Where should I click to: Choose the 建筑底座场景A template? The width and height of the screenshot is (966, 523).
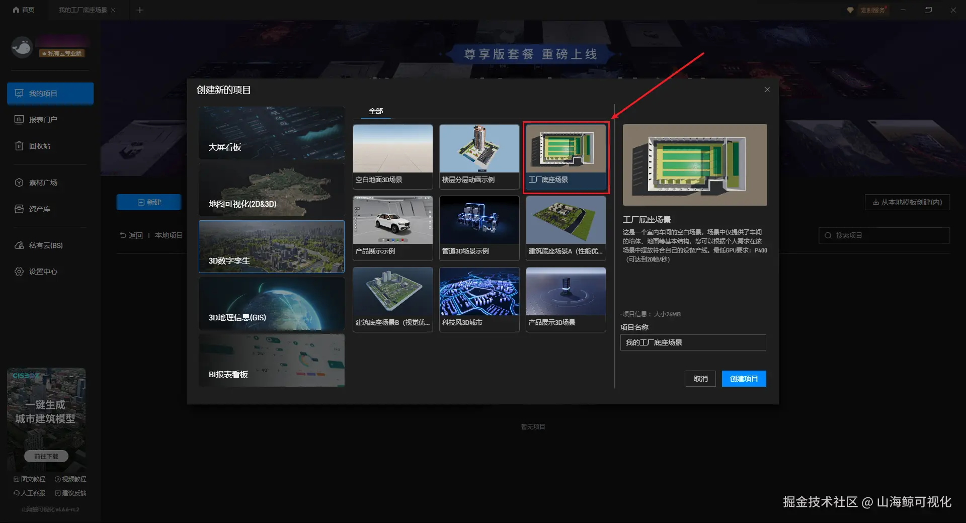coord(566,228)
